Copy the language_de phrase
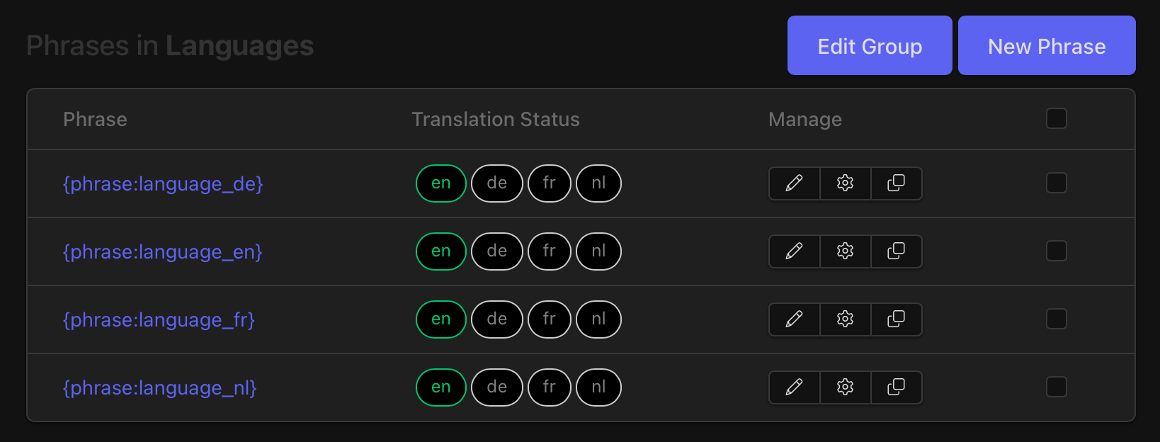1160x442 pixels. pyautogui.click(x=897, y=183)
